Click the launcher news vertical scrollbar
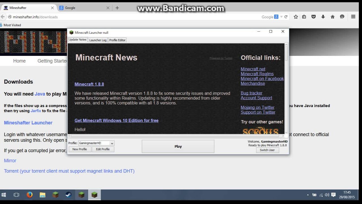Image resolution: width=362 pixels, height=204 pixels. (x=286, y=88)
